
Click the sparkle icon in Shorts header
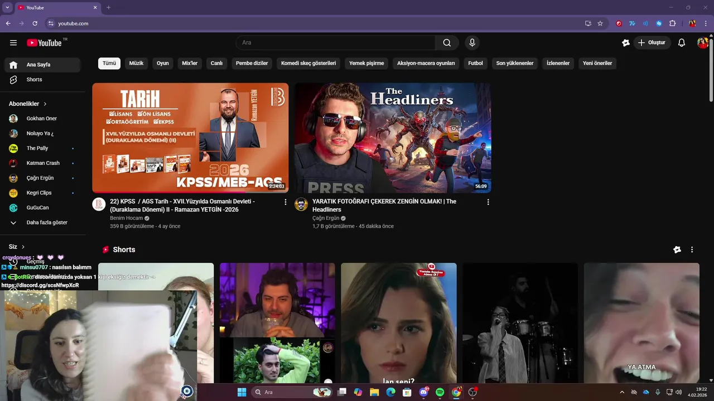tap(677, 250)
